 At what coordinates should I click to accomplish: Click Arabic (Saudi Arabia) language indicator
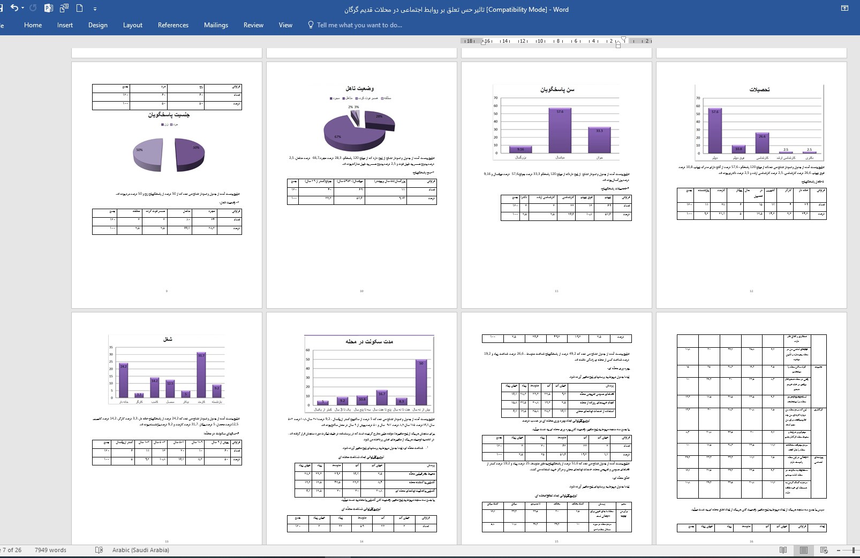click(141, 550)
